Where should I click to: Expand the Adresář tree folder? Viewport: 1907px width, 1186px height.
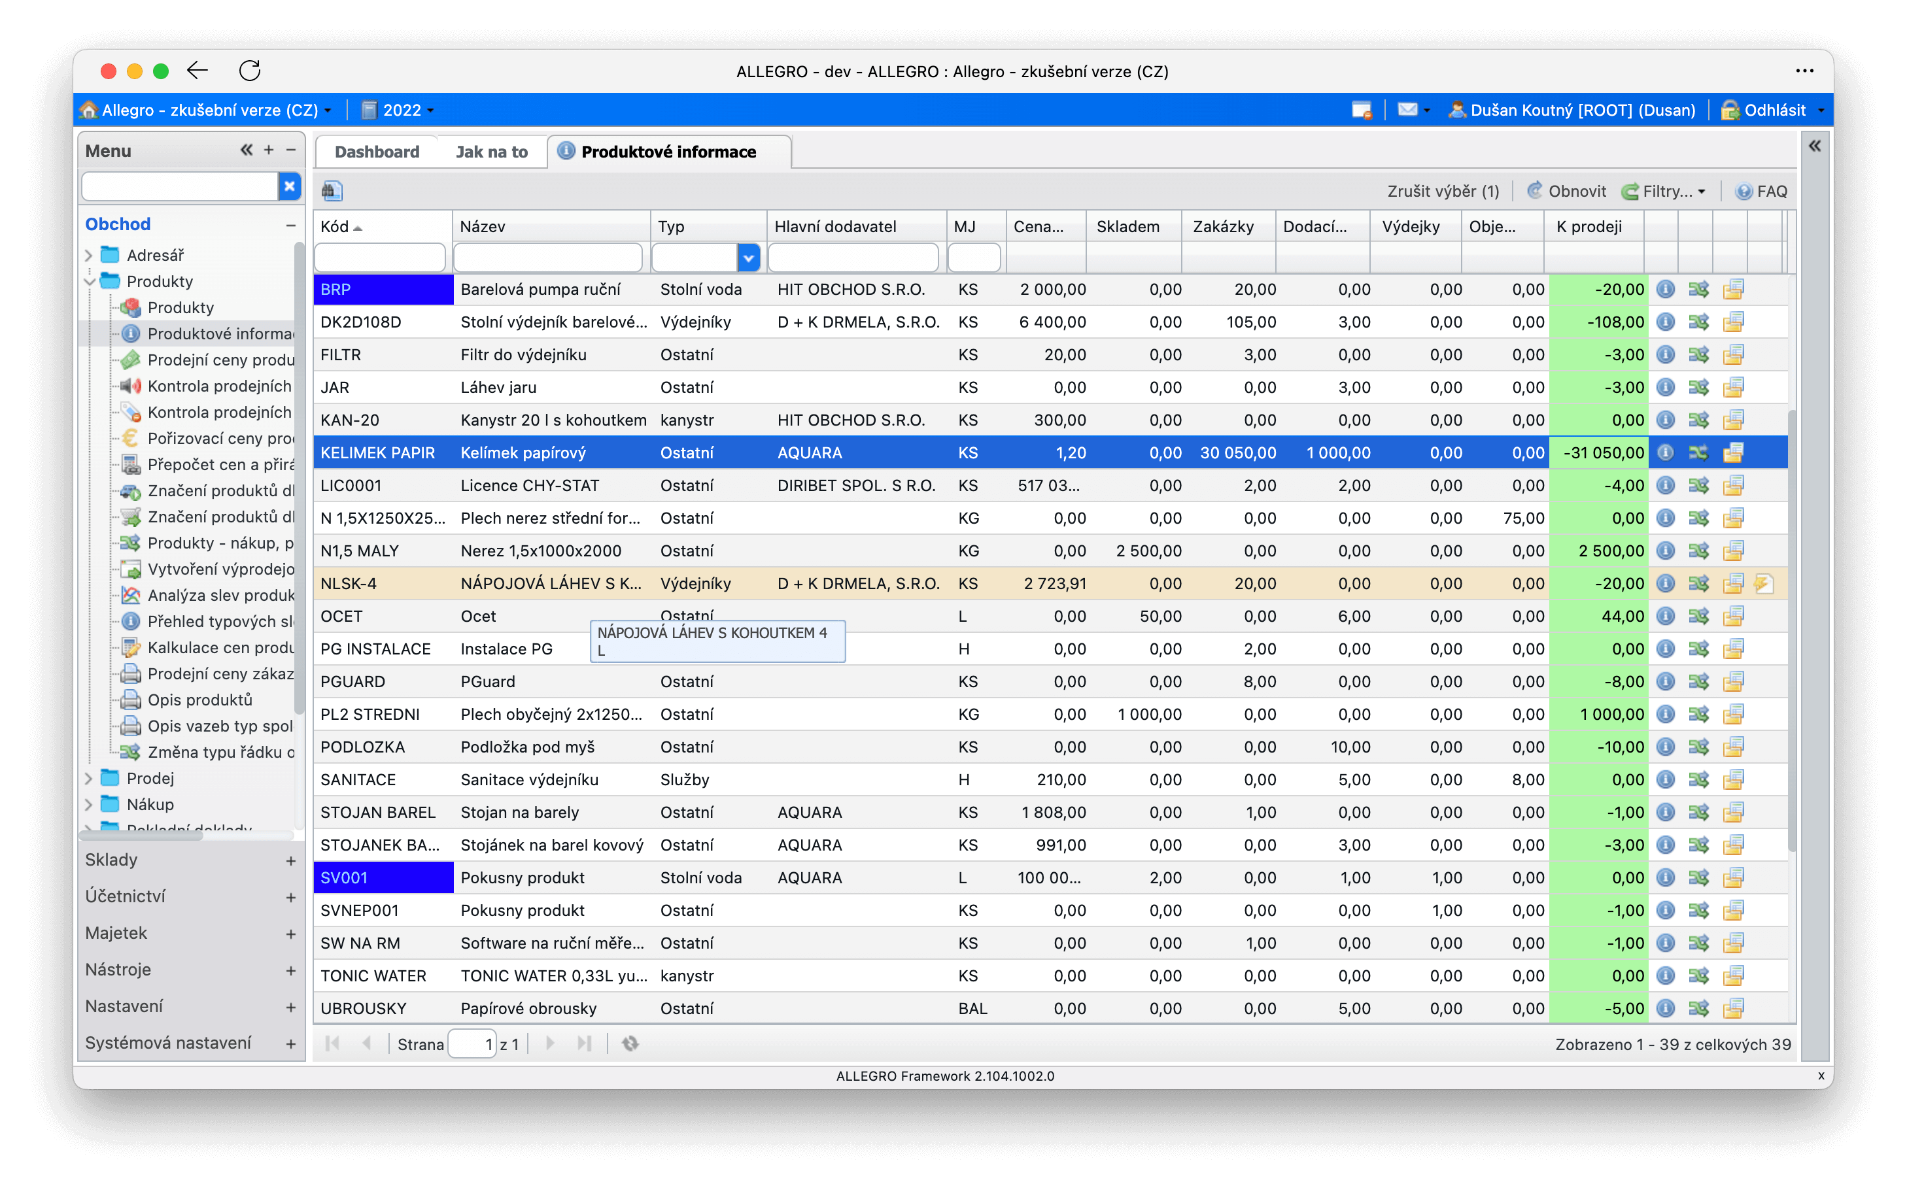[89, 255]
